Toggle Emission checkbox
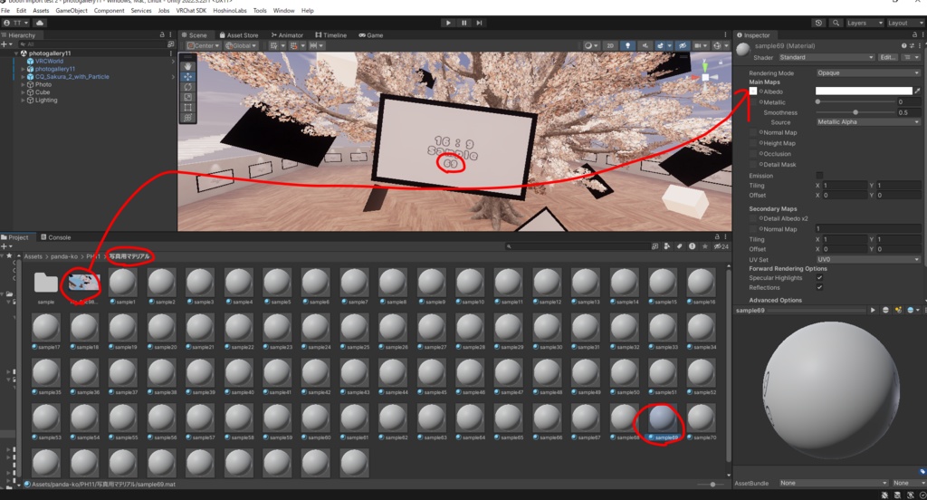 819,175
